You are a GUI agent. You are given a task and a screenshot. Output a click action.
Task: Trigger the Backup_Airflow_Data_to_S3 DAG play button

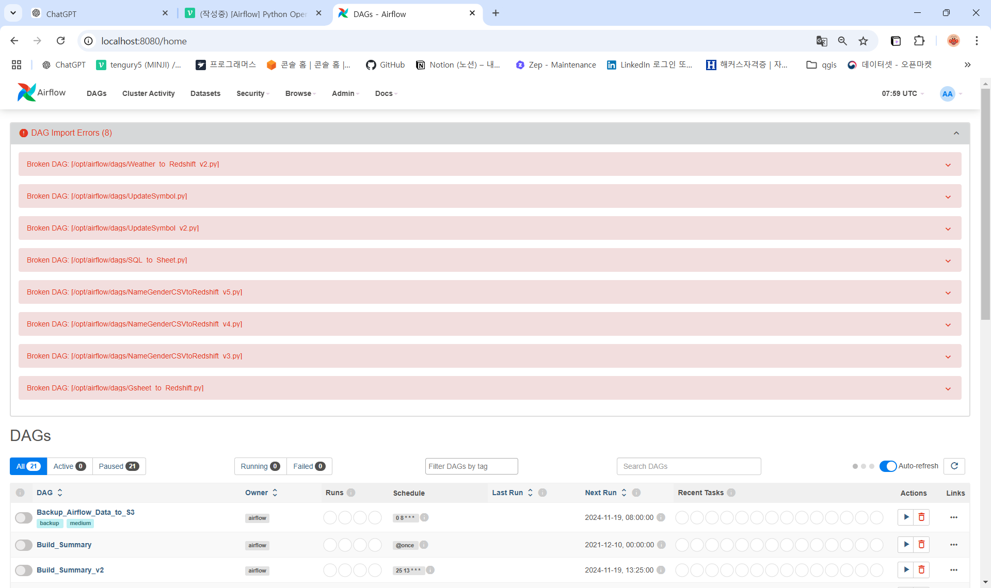906,517
